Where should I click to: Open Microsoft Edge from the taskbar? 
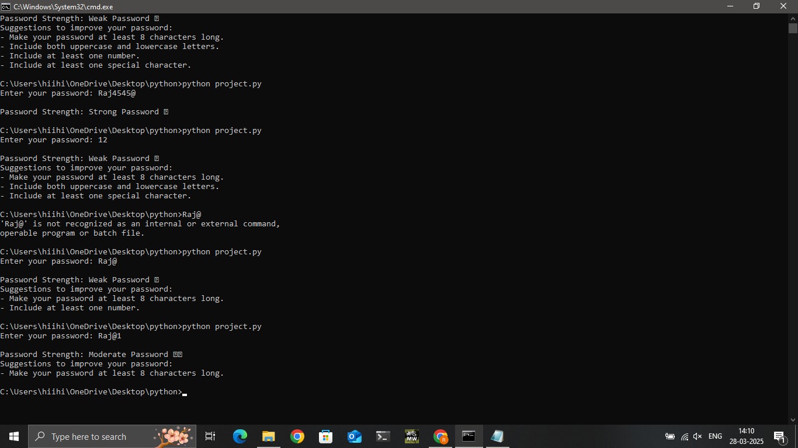240,436
